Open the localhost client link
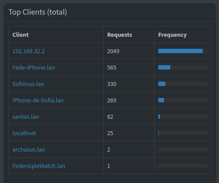219x183 pixels. (24, 133)
